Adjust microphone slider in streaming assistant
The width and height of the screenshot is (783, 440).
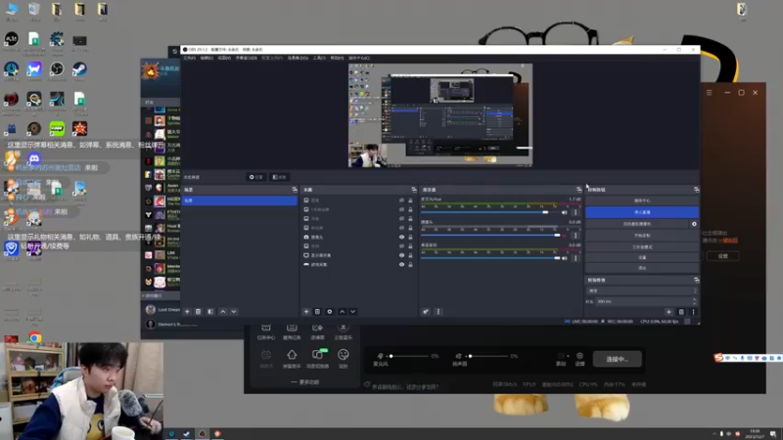pyautogui.click(x=409, y=356)
